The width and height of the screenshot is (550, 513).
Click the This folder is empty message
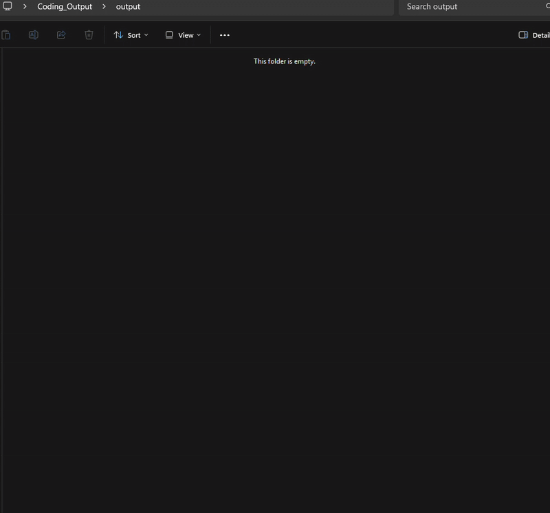tap(284, 61)
